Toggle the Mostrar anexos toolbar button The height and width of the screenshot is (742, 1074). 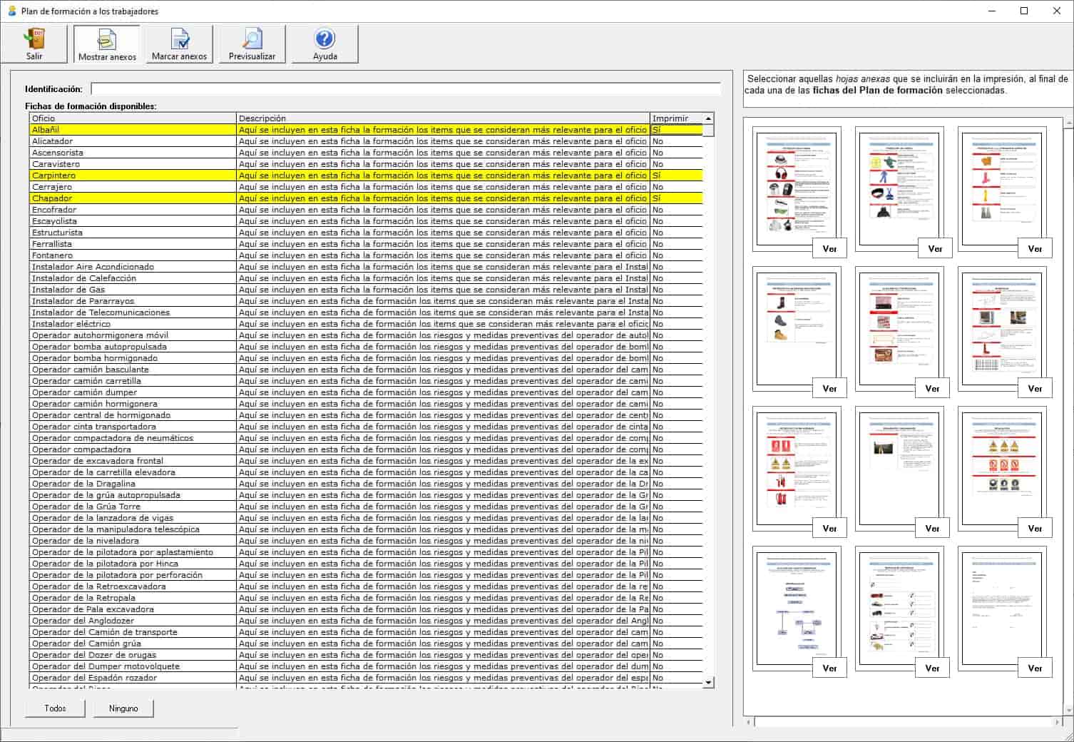pos(107,44)
